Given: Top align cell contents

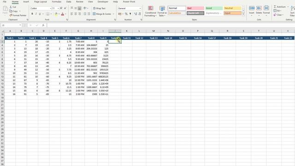Looking at the screenshot, I should 72,8.
